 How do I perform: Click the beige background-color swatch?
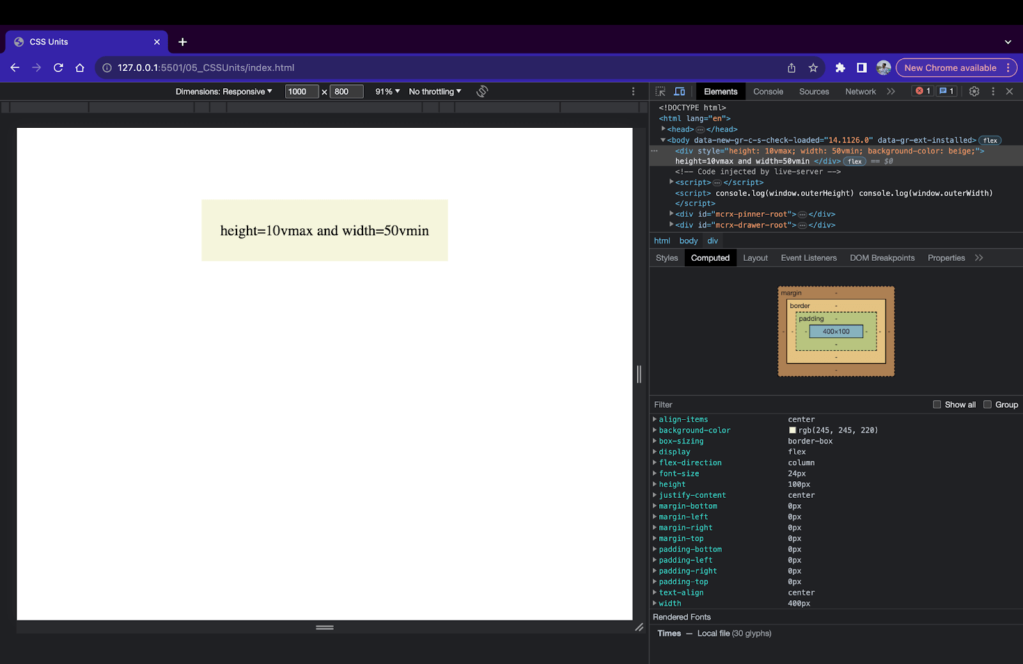coord(793,430)
